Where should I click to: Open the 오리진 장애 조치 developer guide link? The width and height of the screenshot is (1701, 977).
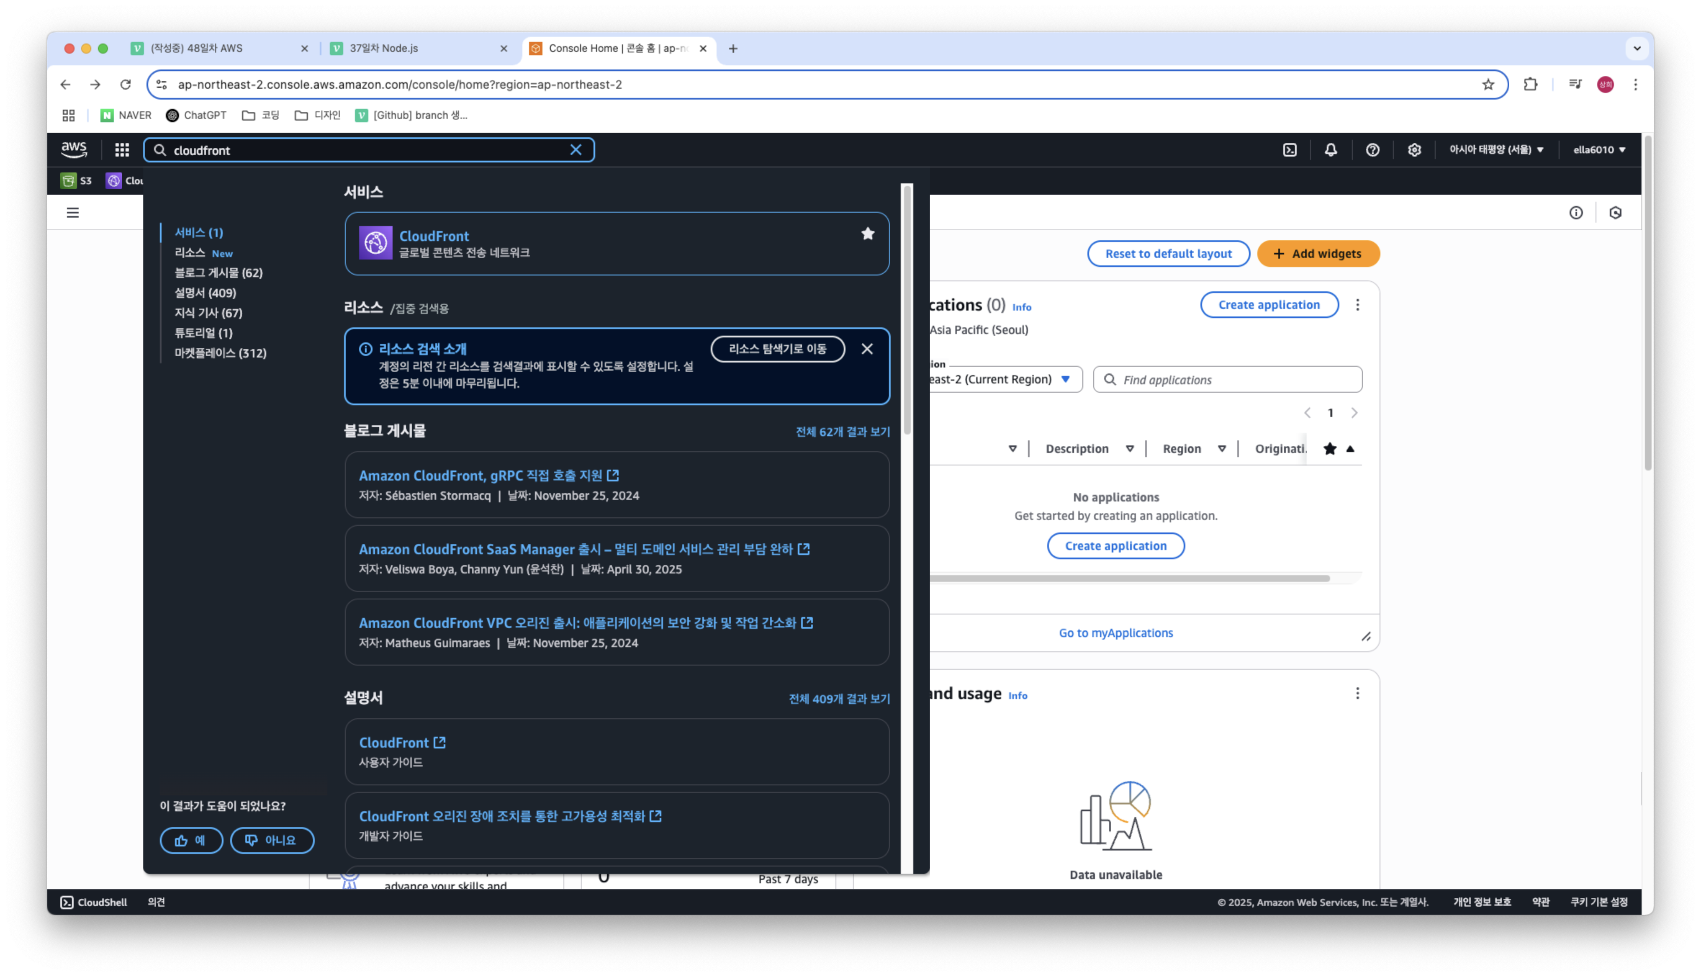click(510, 816)
